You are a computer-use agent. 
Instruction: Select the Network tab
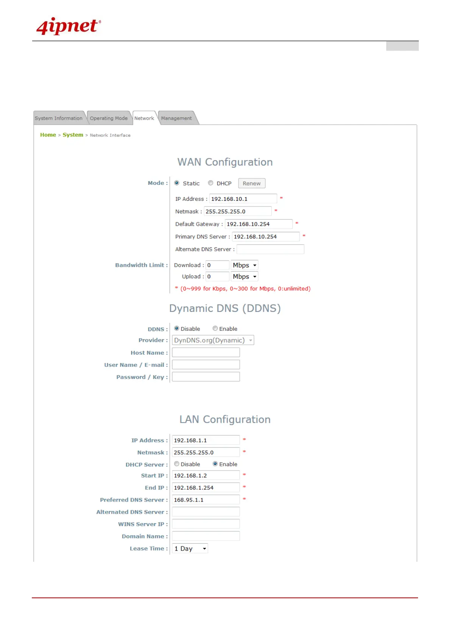pyautogui.click(x=144, y=118)
